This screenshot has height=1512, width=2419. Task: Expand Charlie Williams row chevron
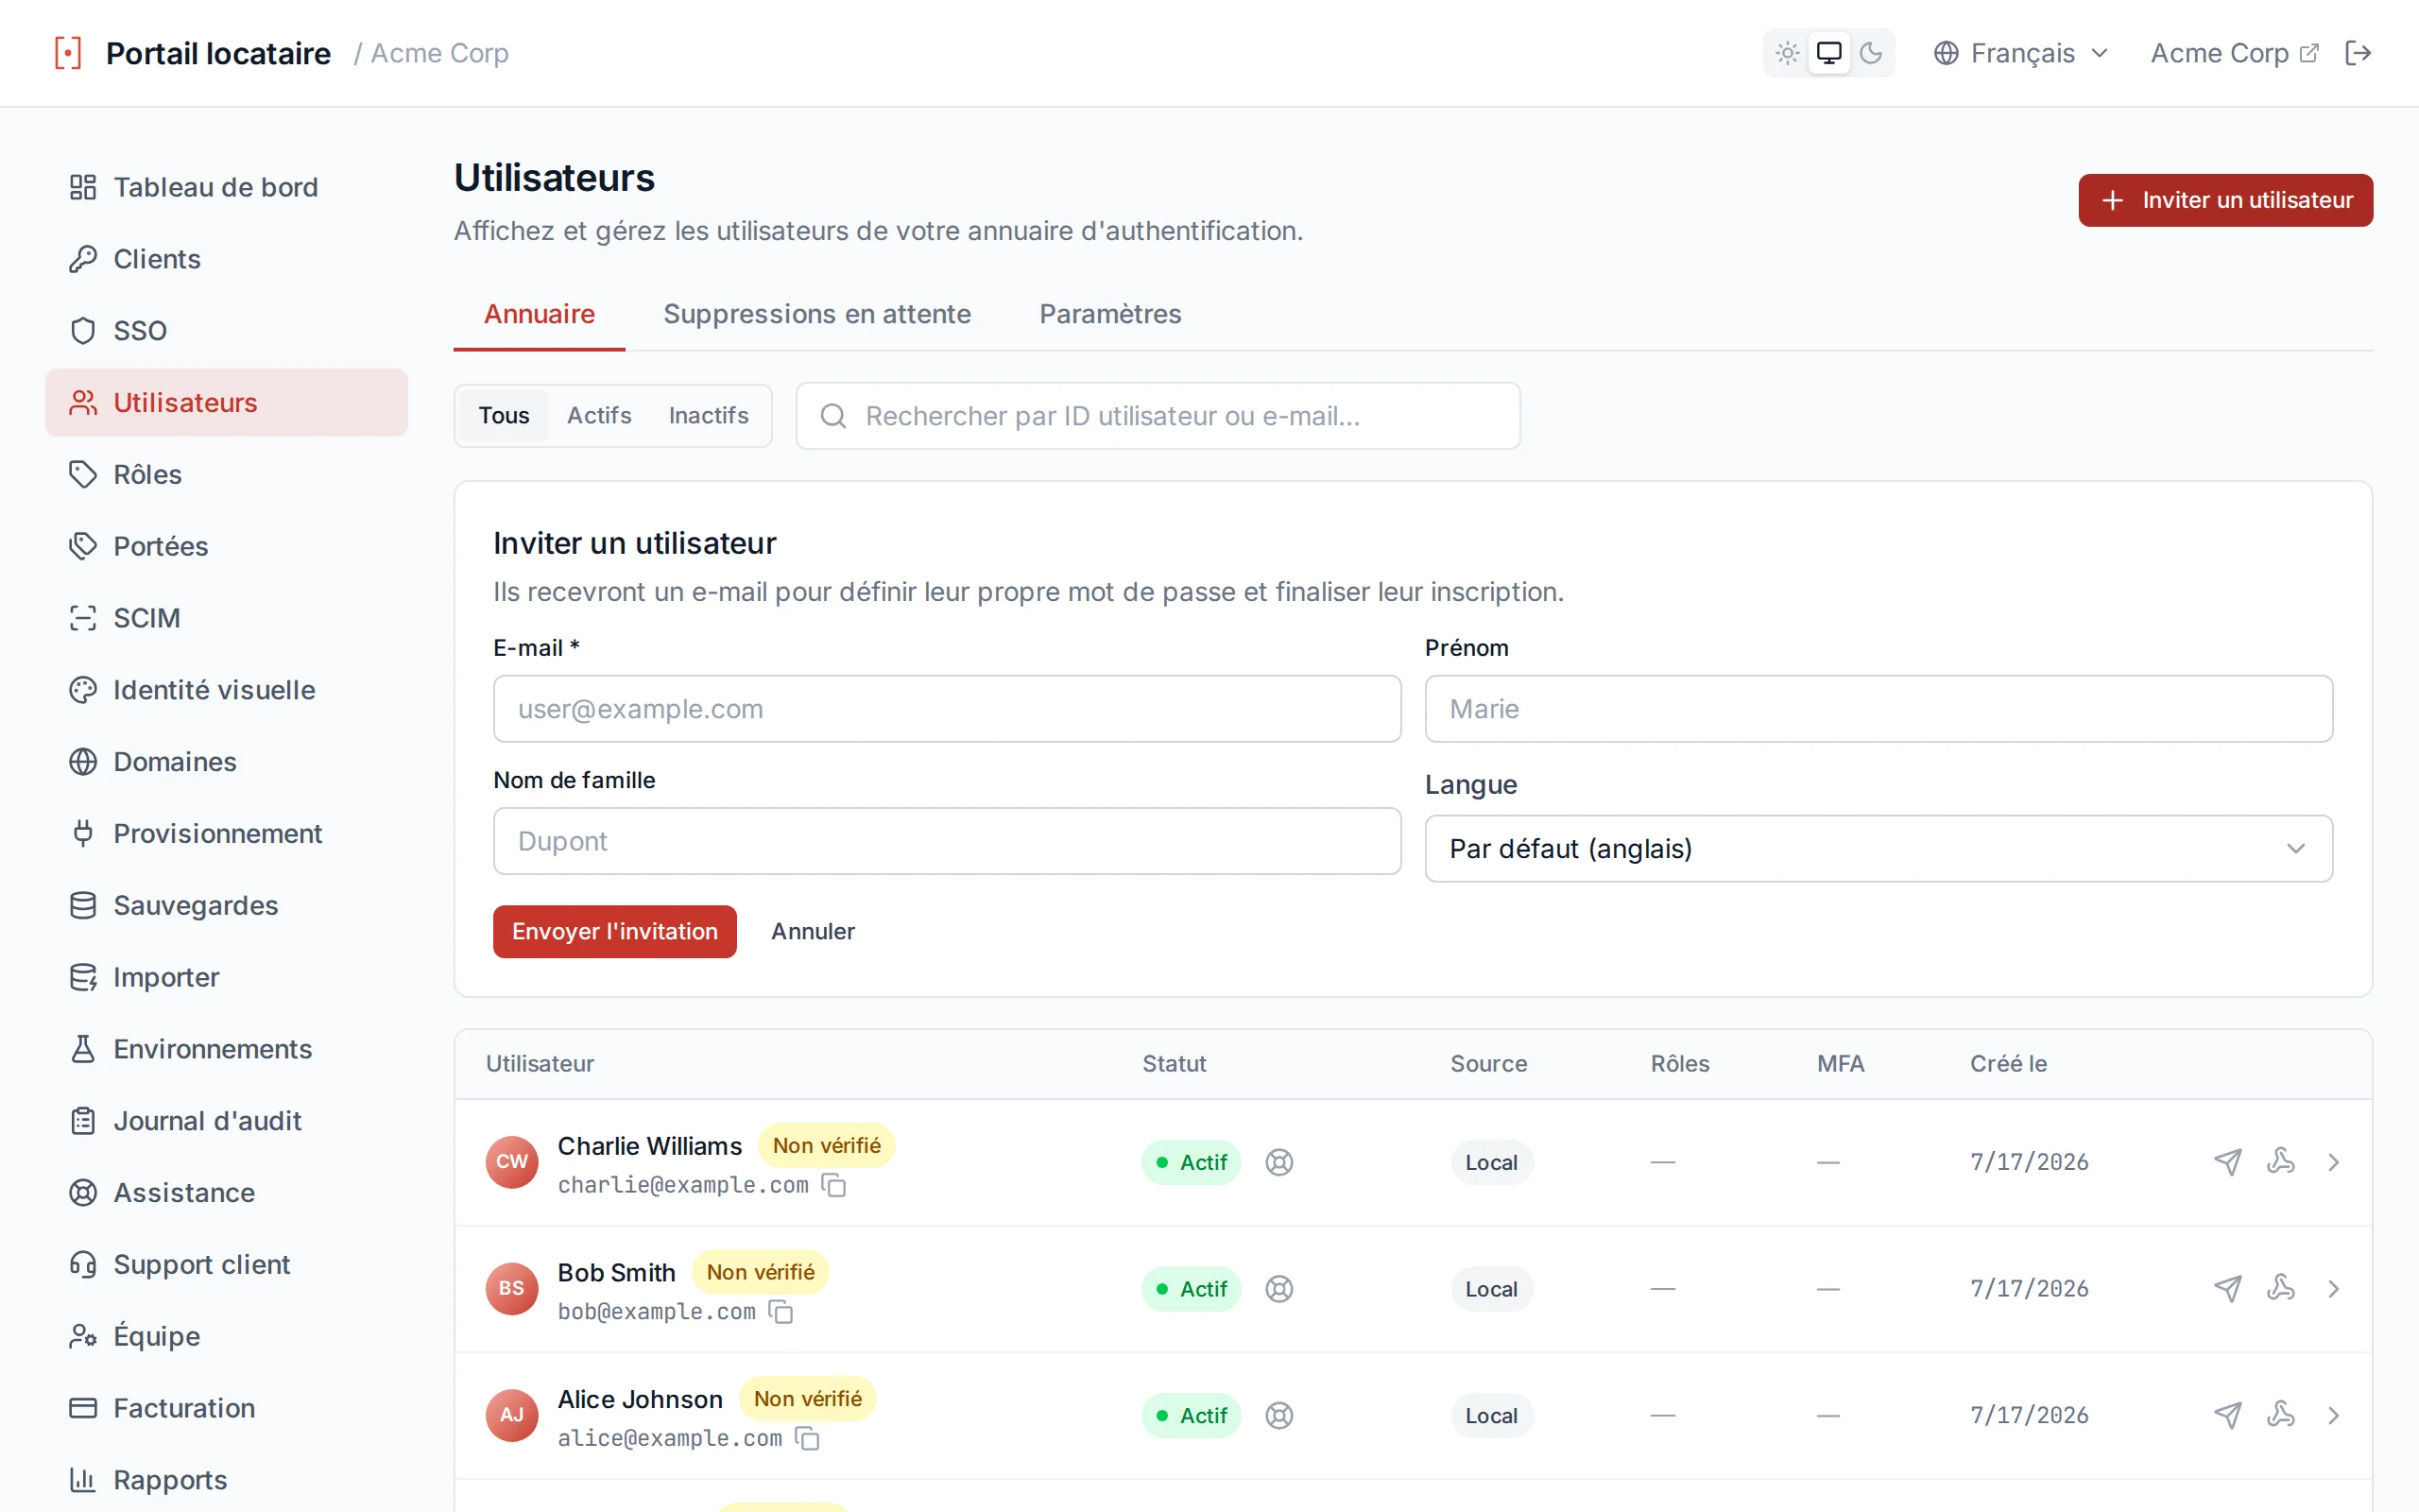click(2333, 1162)
